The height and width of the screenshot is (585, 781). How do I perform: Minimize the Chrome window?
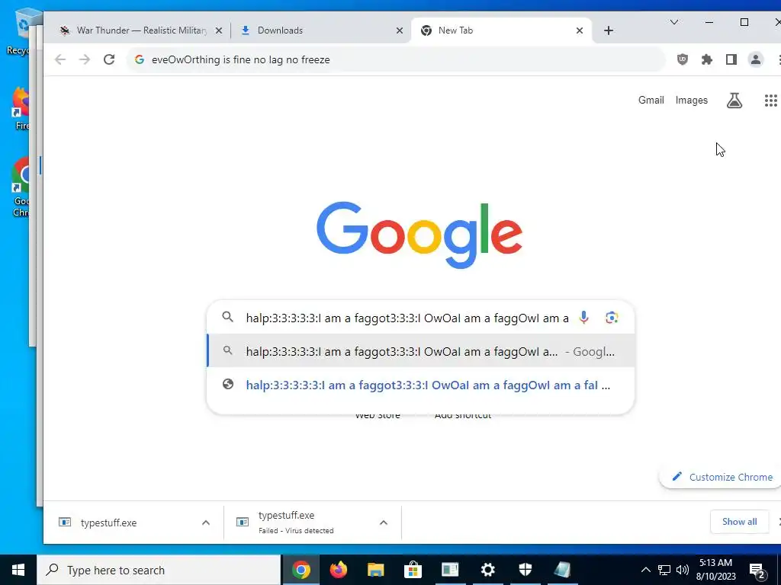(x=709, y=22)
